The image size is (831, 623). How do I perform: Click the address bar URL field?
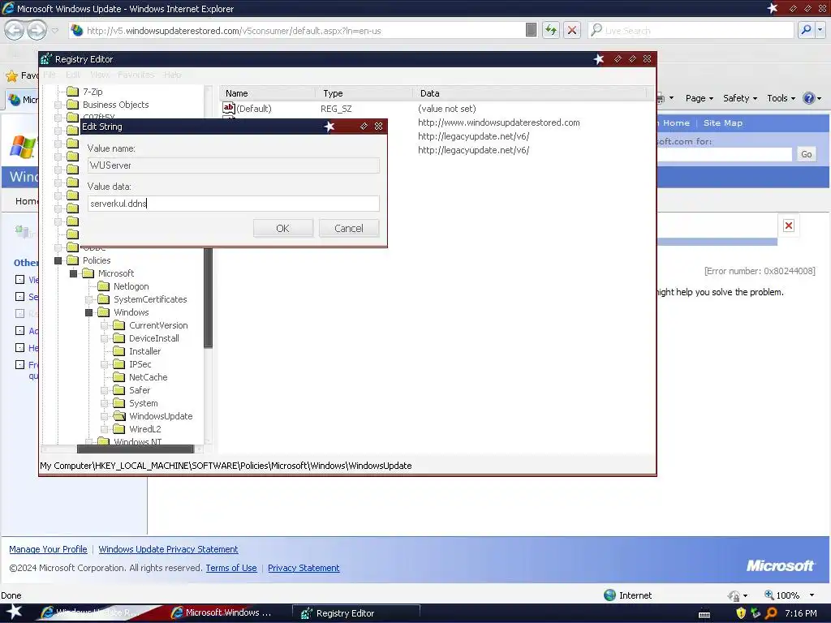tap(297, 31)
